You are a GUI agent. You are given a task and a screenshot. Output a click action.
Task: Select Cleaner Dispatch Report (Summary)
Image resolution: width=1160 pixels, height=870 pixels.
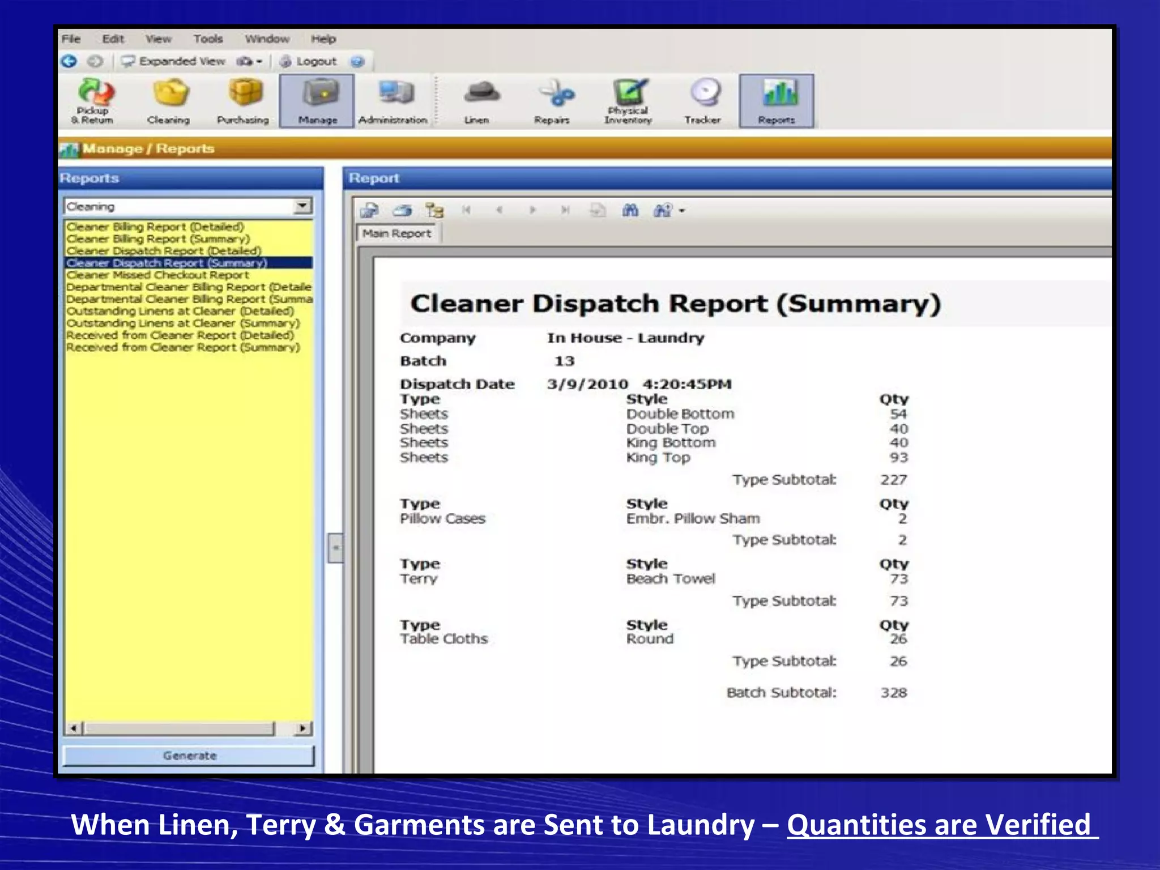coord(189,263)
